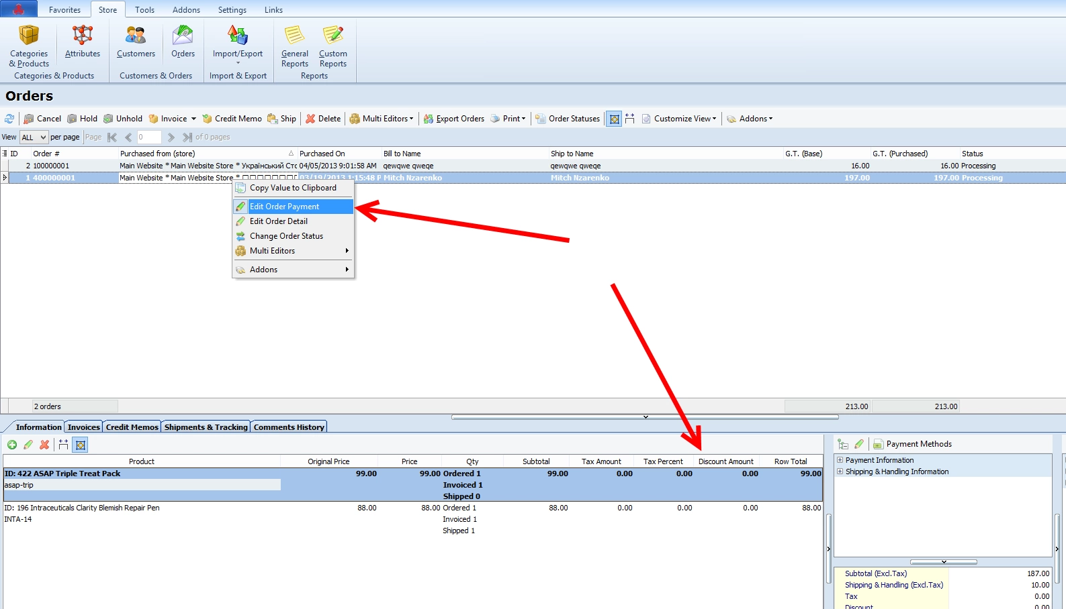Screen dimensions: 1066x609
Task: Click the horizontal splitter bar below orders grid
Action: point(645,417)
